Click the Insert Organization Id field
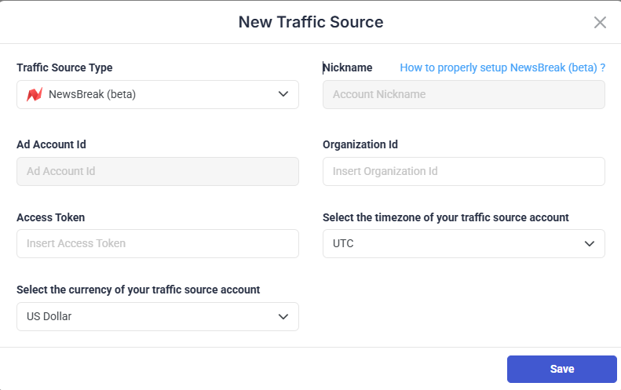This screenshot has height=390, width=621. (x=463, y=171)
